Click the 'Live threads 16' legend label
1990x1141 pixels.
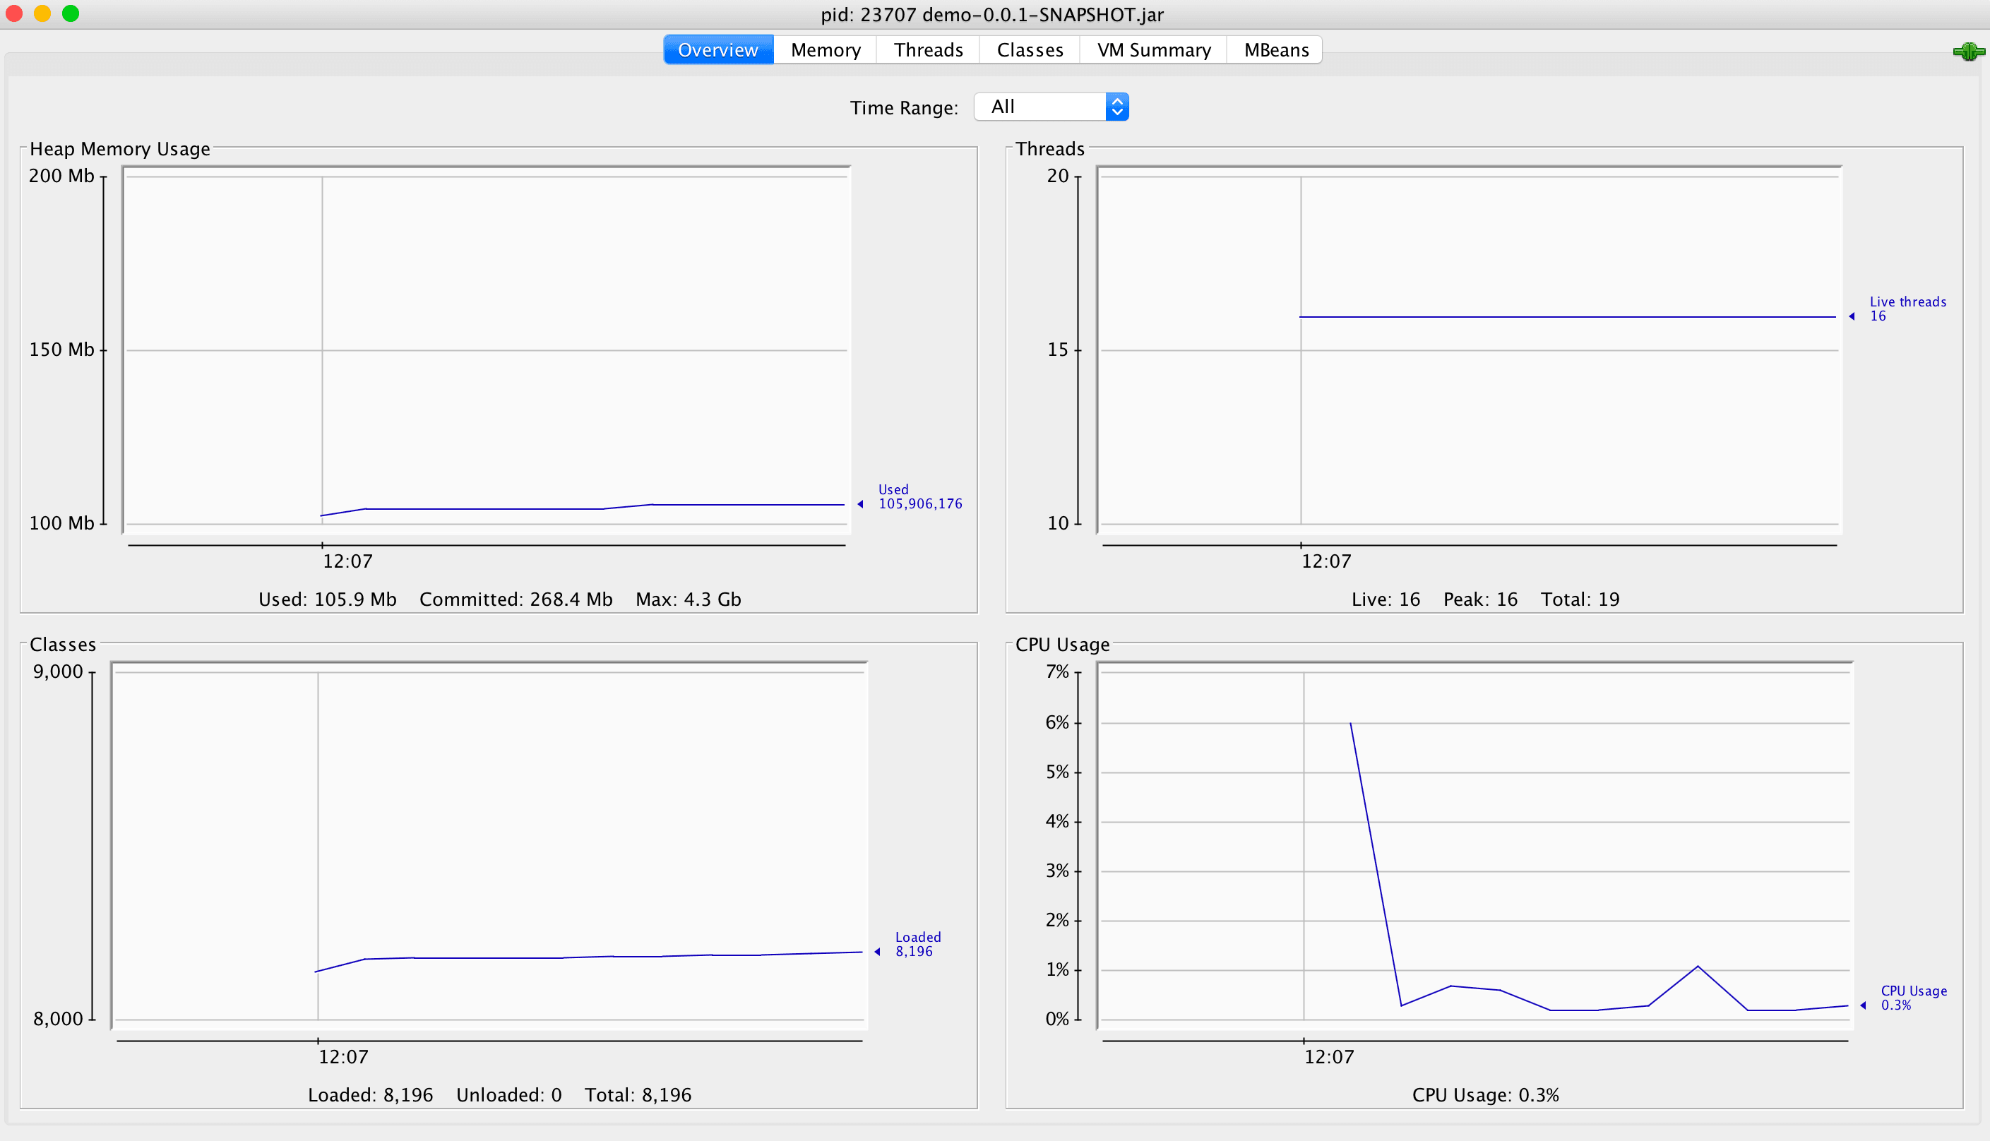(x=1907, y=309)
